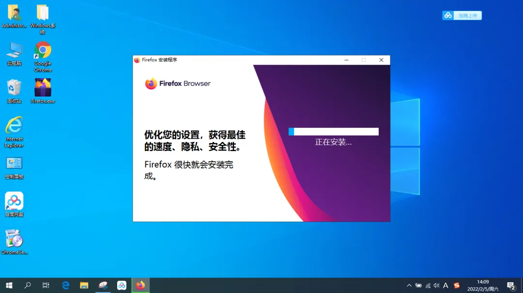
Task: Open File Explorer from the taskbar
Action: click(84, 285)
